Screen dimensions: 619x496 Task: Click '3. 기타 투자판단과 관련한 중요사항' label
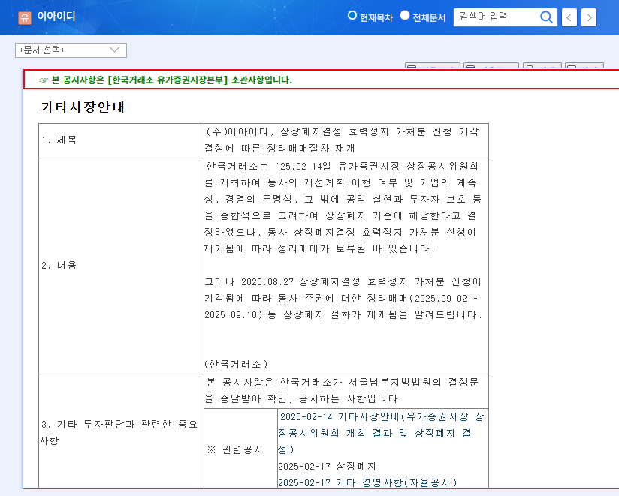tap(119, 432)
